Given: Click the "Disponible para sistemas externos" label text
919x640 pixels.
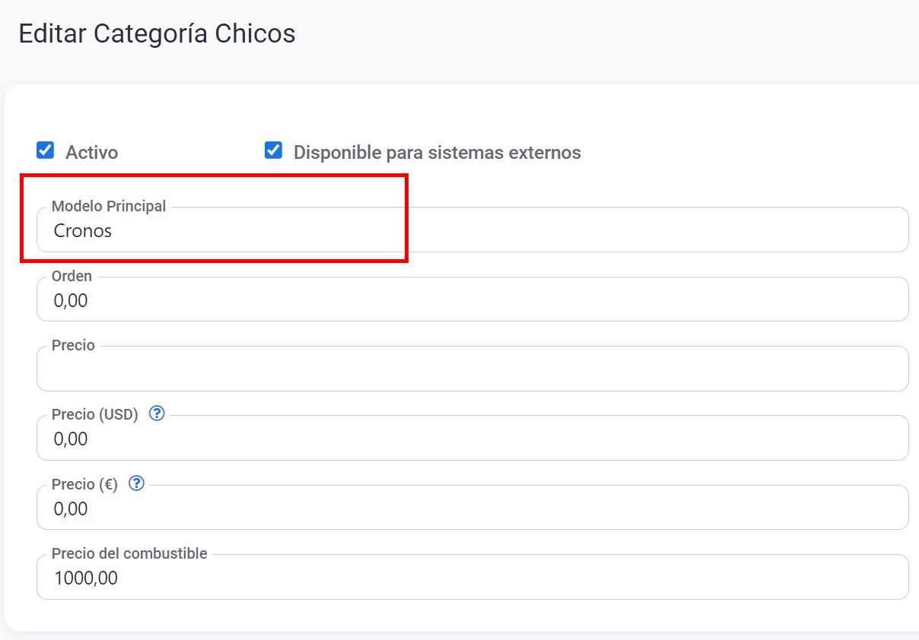Looking at the screenshot, I should point(437,153).
